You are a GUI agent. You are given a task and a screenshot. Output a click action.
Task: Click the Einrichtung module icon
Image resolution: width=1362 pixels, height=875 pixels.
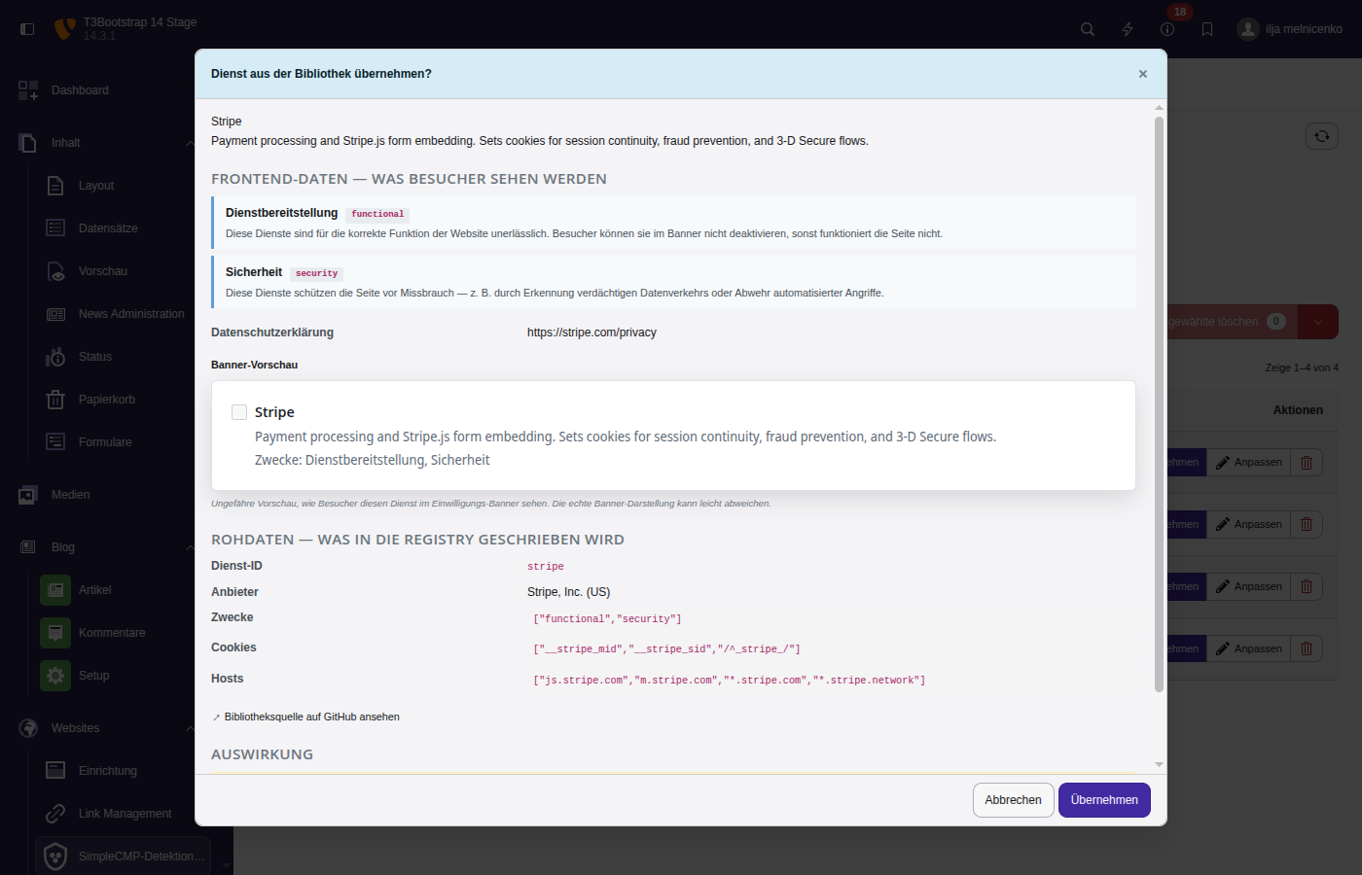point(55,771)
